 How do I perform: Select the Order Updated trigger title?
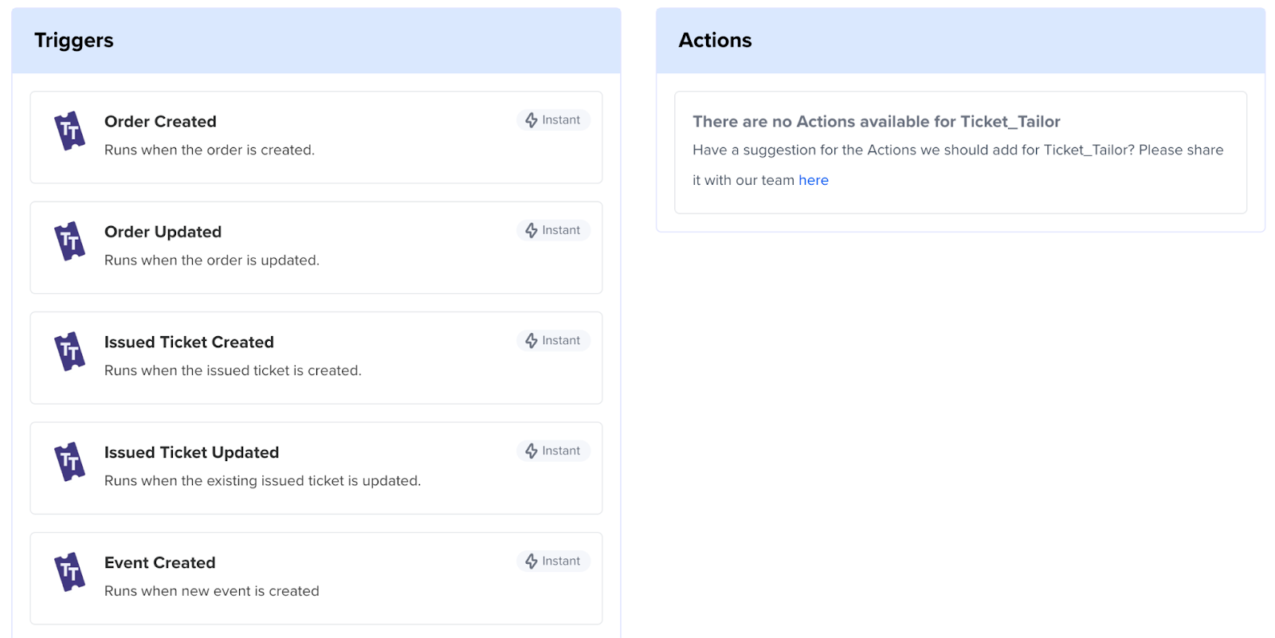click(163, 232)
